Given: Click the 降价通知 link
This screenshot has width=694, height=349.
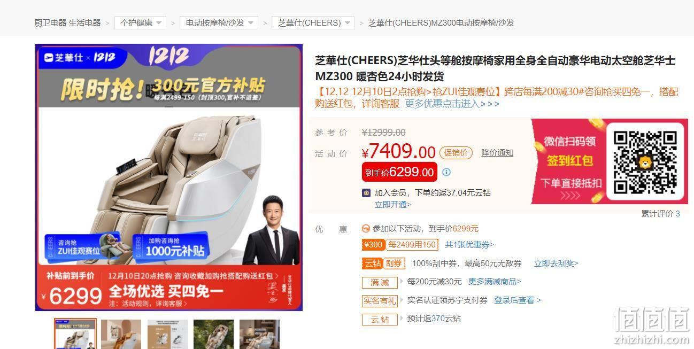Looking at the screenshot, I should [x=497, y=153].
